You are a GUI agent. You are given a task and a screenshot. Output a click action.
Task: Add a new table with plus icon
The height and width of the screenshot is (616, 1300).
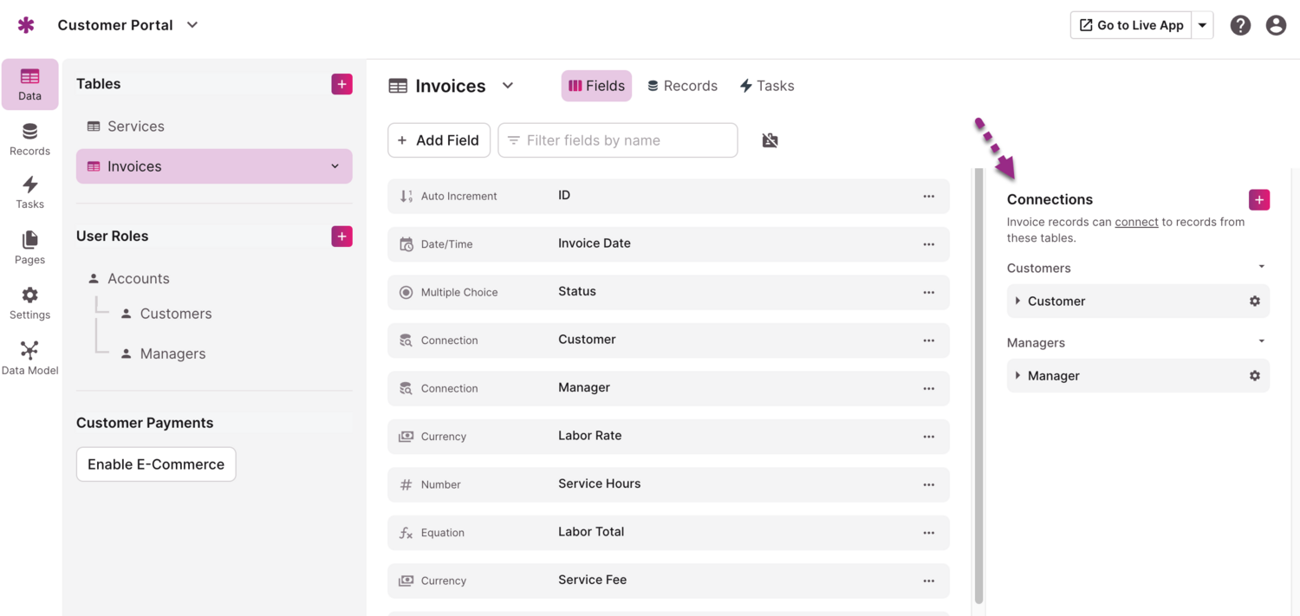tap(341, 84)
